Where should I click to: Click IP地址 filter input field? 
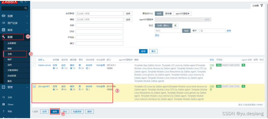99,37
